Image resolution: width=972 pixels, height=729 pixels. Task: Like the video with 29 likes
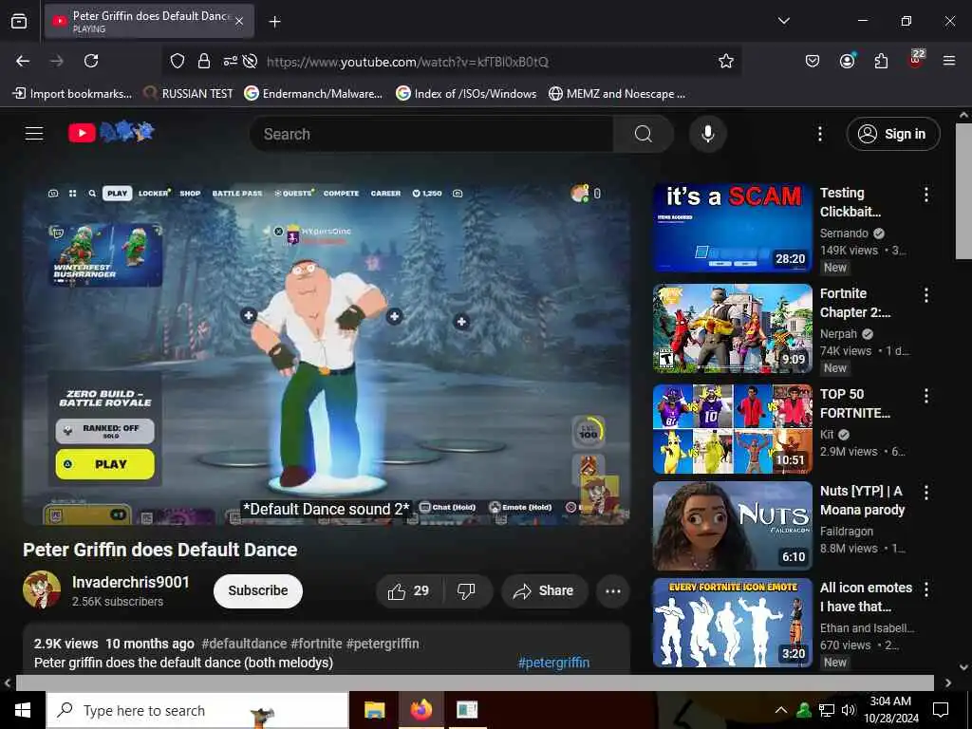[408, 591]
